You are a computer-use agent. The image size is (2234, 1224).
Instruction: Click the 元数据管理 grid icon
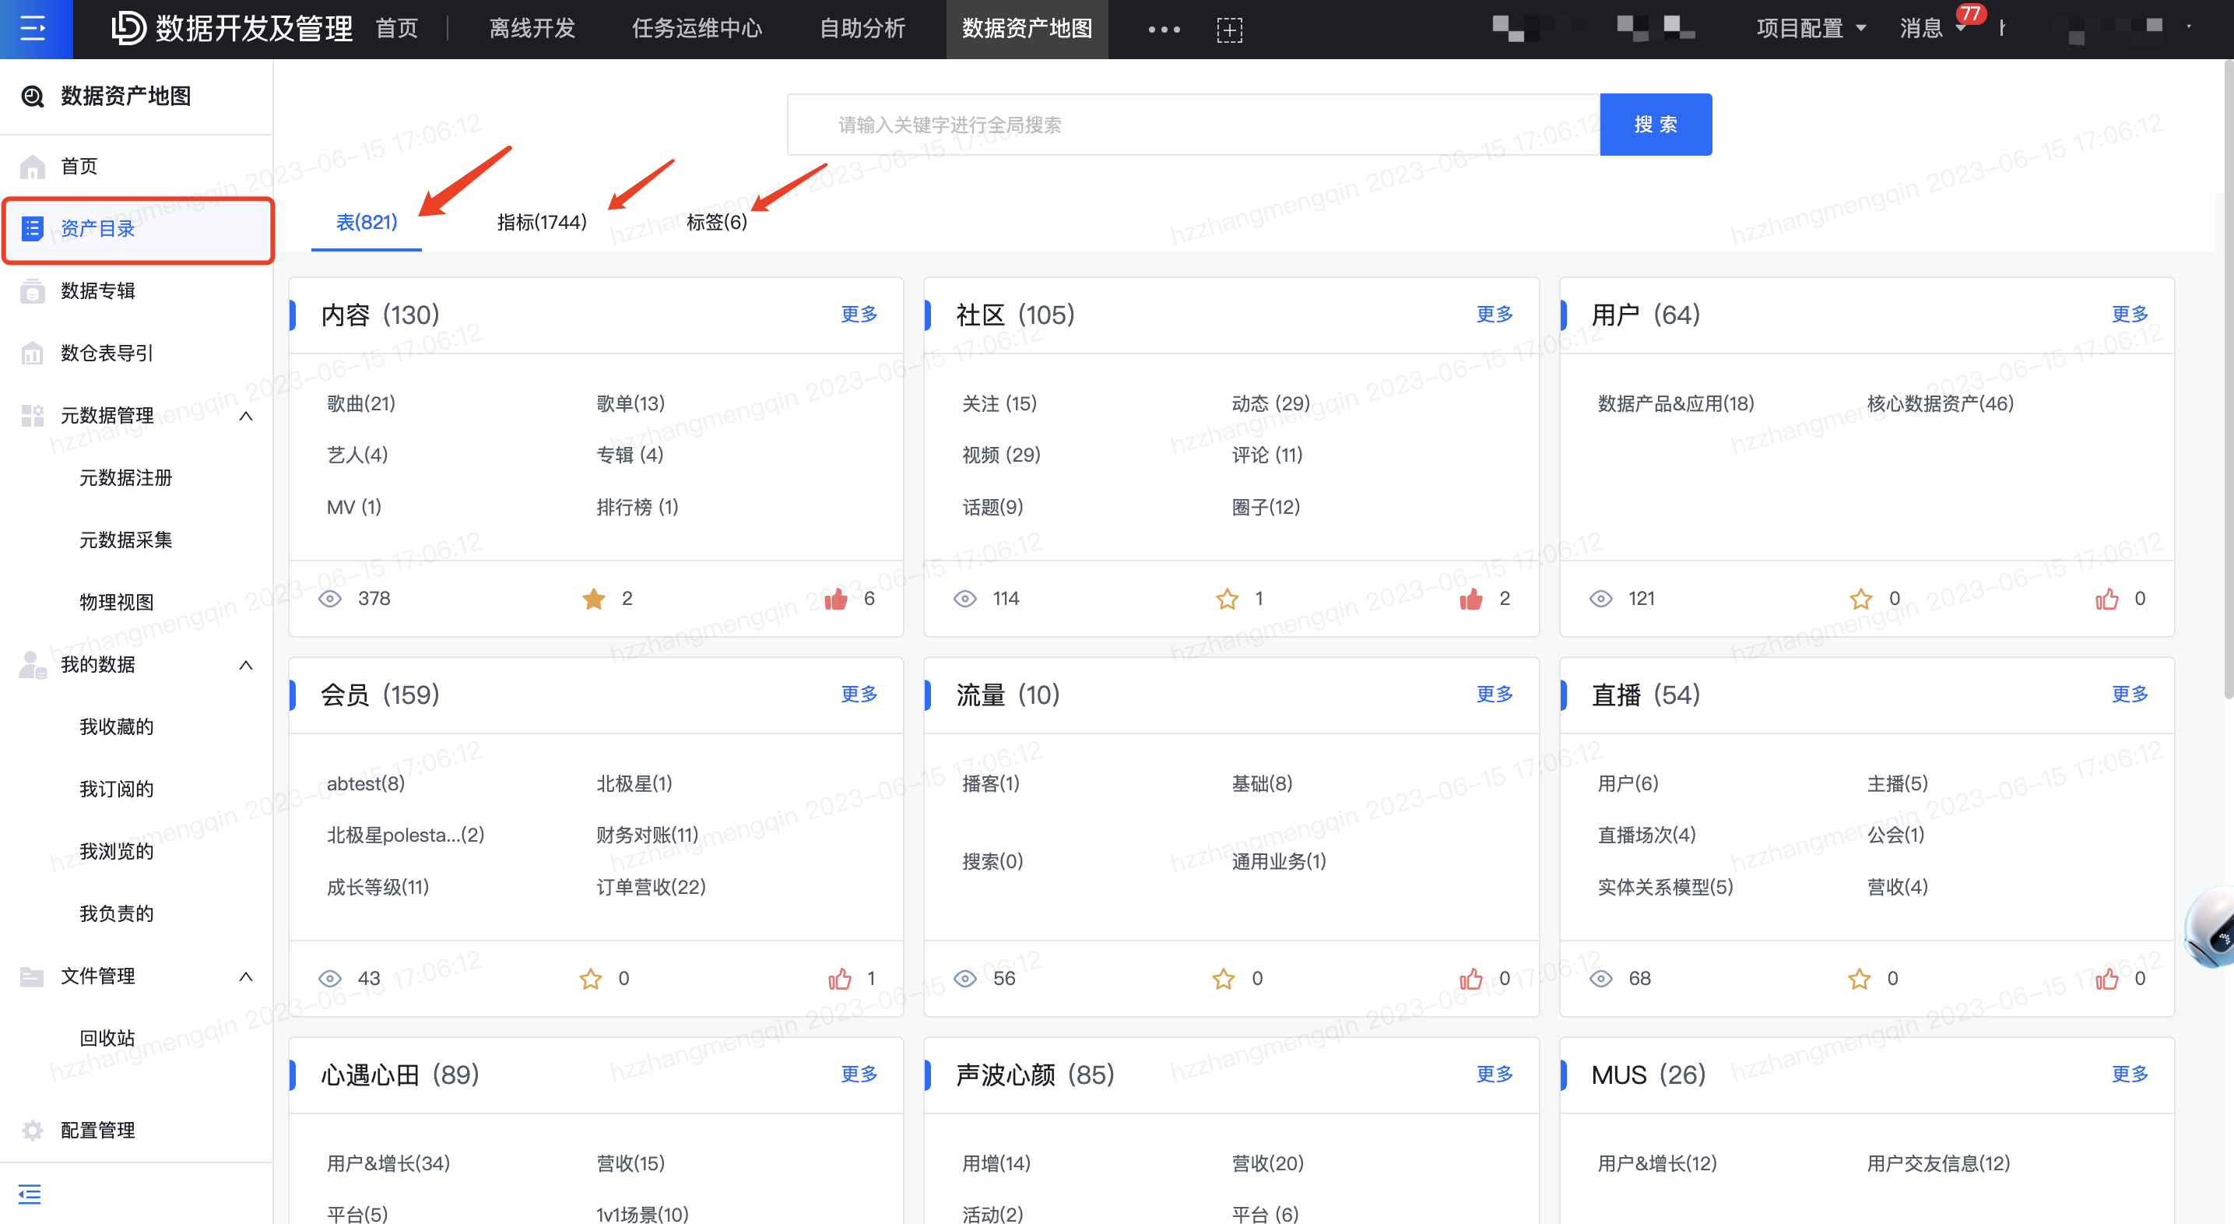[33, 416]
